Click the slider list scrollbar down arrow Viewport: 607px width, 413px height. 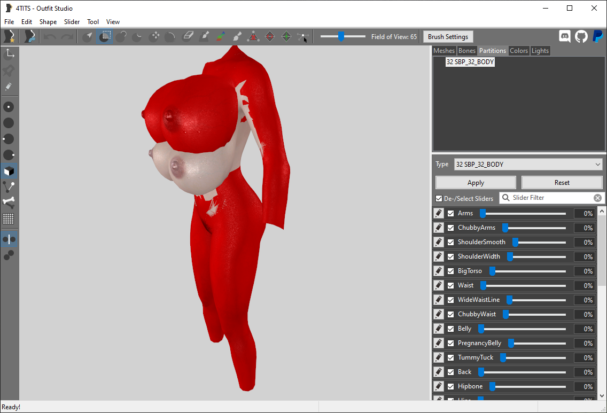pos(602,395)
